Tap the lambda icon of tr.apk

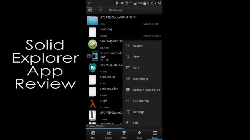coord(93,104)
